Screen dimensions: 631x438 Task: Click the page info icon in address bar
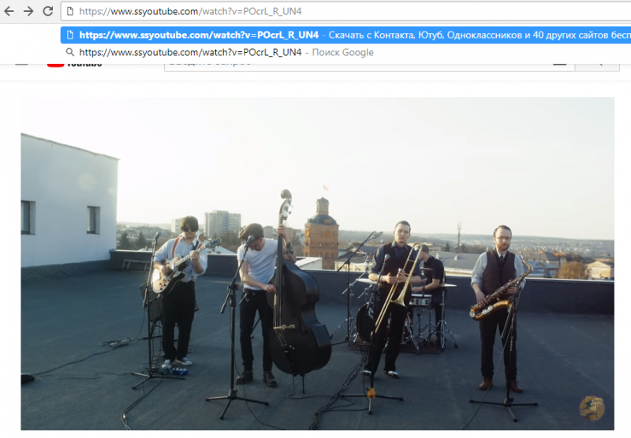coord(70,12)
